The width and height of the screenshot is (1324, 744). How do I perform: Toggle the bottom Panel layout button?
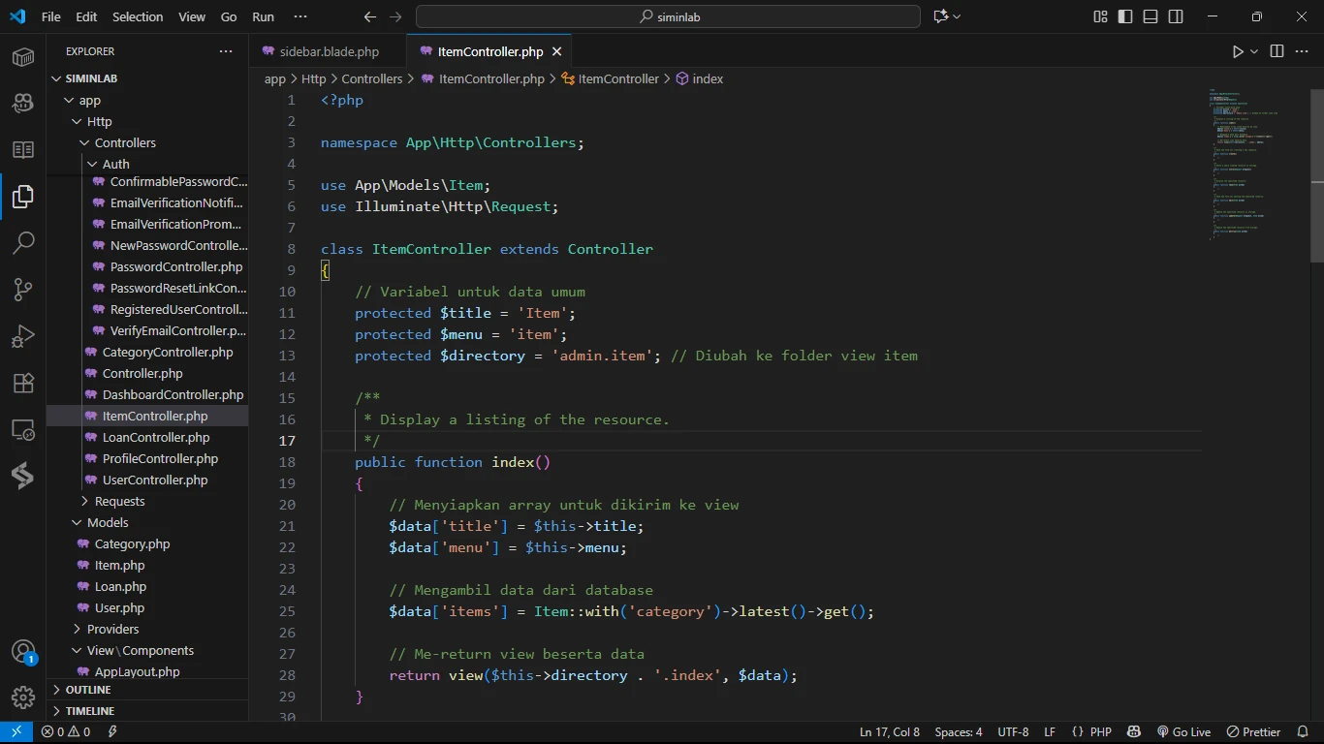click(1151, 16)
